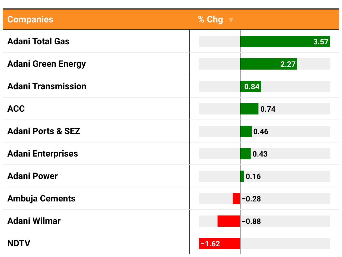The width and height of the screenshot is (342, 257).
Task: Click the red −1.62 NDTV bar
Action: click(219, 244)
